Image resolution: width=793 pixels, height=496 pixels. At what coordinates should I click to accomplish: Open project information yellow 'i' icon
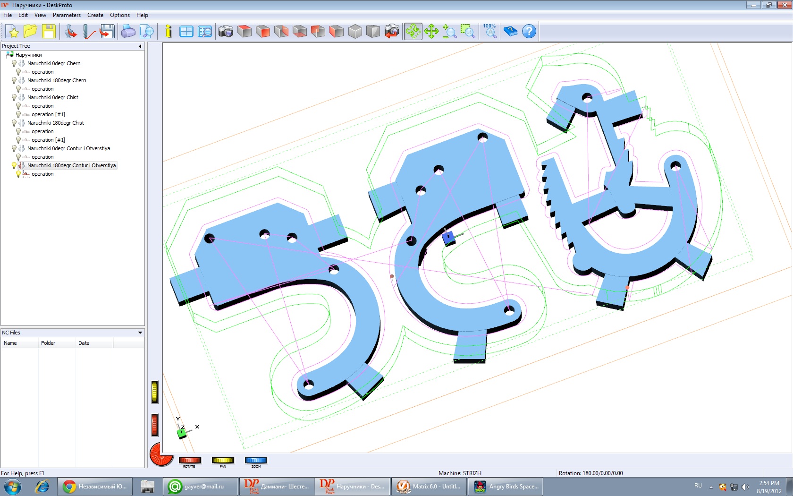[x=168, y=32]
